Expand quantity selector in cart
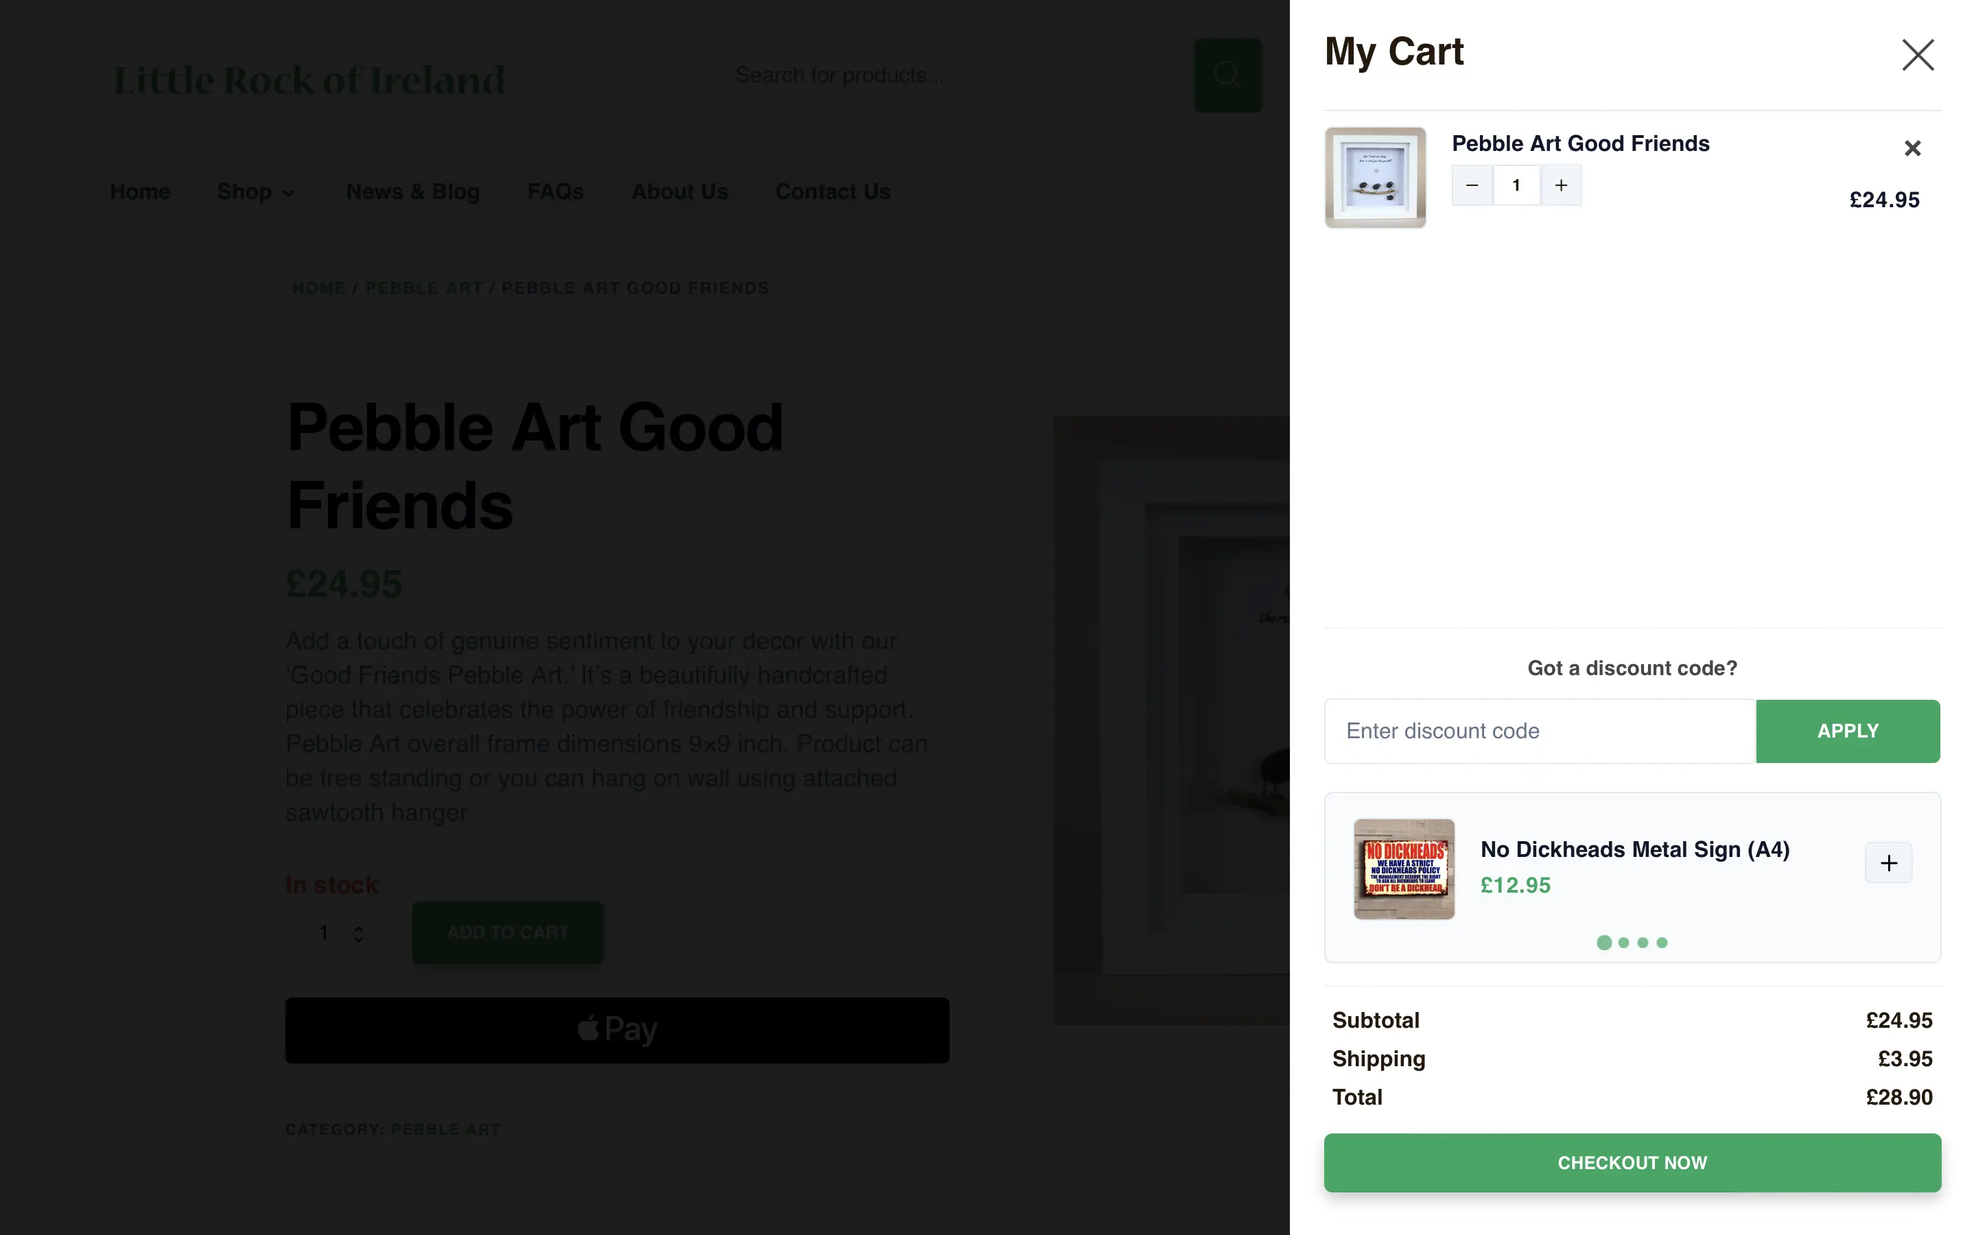The image size is (1976, 1235). (x=1516, y=185)
